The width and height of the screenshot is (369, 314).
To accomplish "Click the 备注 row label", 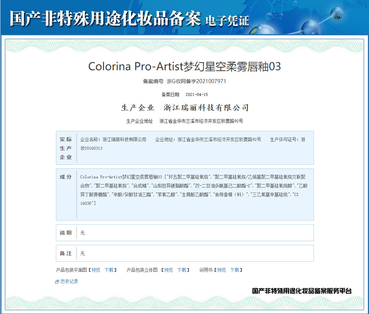I will click(66, 253).
